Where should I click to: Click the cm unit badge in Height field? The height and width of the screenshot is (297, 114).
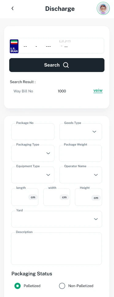(96, 198)
